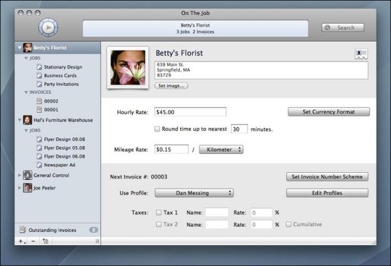Open the Dan Messing profile dropdown

pyautogui.click(x=194, y=193)
